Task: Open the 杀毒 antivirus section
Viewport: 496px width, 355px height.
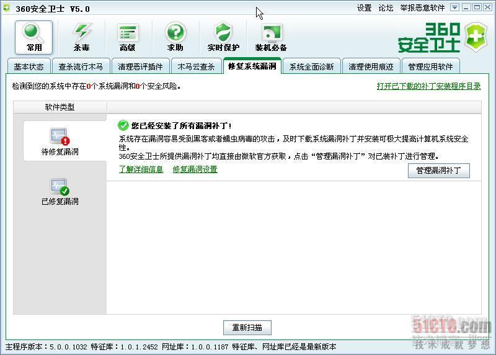Action: pyautogui.click(x=81, y=38)
